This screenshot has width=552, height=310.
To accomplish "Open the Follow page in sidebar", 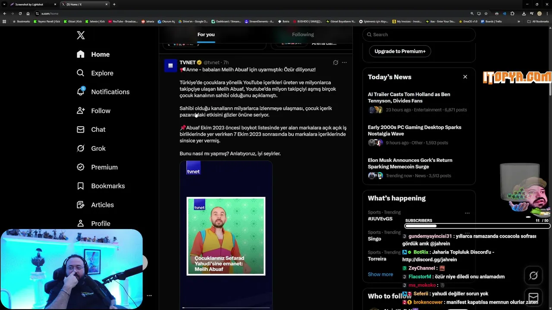I will click(93, 111).
